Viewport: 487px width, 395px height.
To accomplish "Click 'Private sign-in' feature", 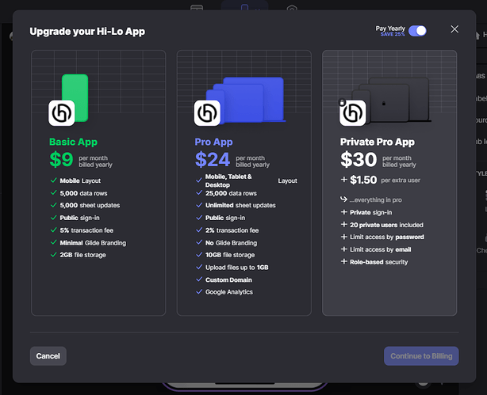I will point(371,212).
